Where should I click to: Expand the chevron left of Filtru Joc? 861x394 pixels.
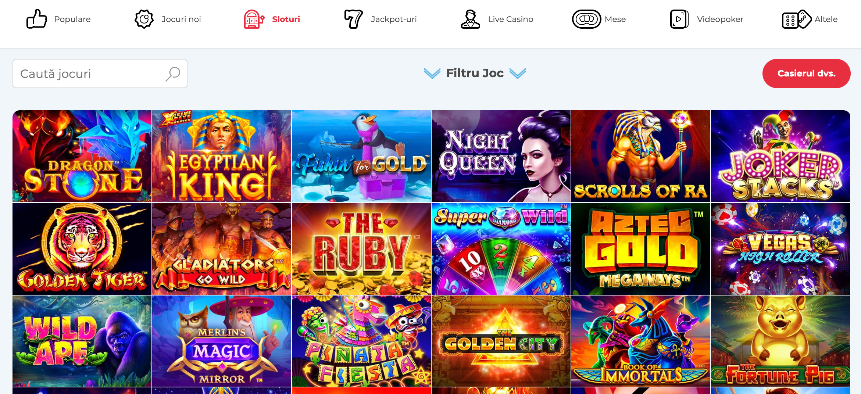(432, 73)
